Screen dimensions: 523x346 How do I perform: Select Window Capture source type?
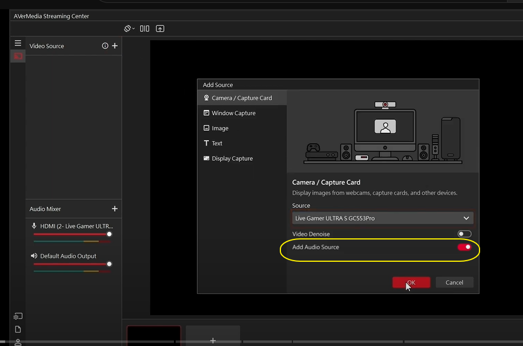pos(233,113)
